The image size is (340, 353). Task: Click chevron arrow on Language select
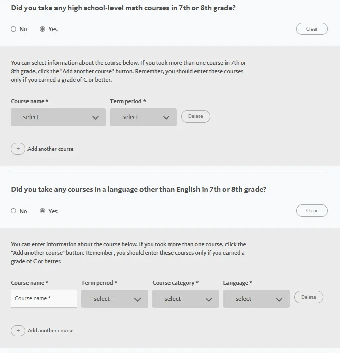coord(279,299)
